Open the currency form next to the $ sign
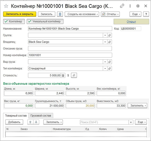This screenshot has width=151, height=141. tap(74, 75)
